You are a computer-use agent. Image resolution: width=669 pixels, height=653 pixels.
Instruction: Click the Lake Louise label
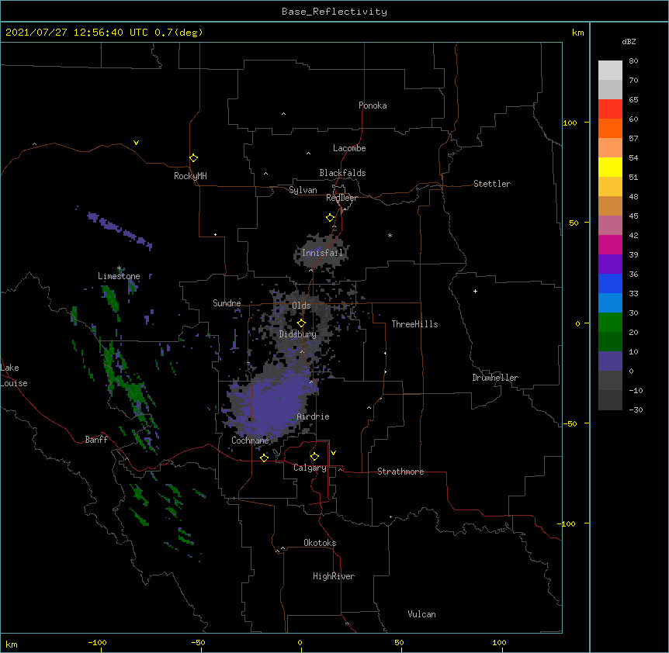[x=14, y=375]
